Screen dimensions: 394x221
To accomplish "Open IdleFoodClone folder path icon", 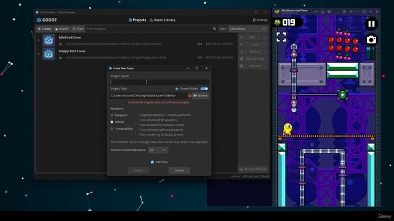I will point(60,44).
